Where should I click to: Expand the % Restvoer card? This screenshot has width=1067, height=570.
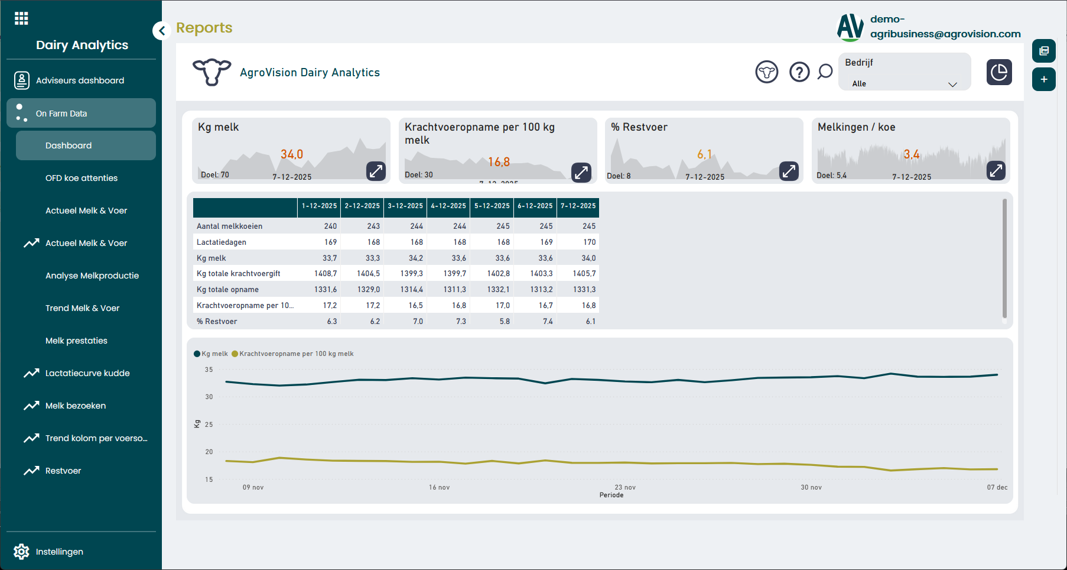pos(789,171)
